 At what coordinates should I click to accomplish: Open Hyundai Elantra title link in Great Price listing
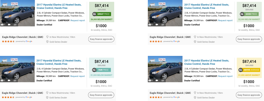tap(59, 6)
